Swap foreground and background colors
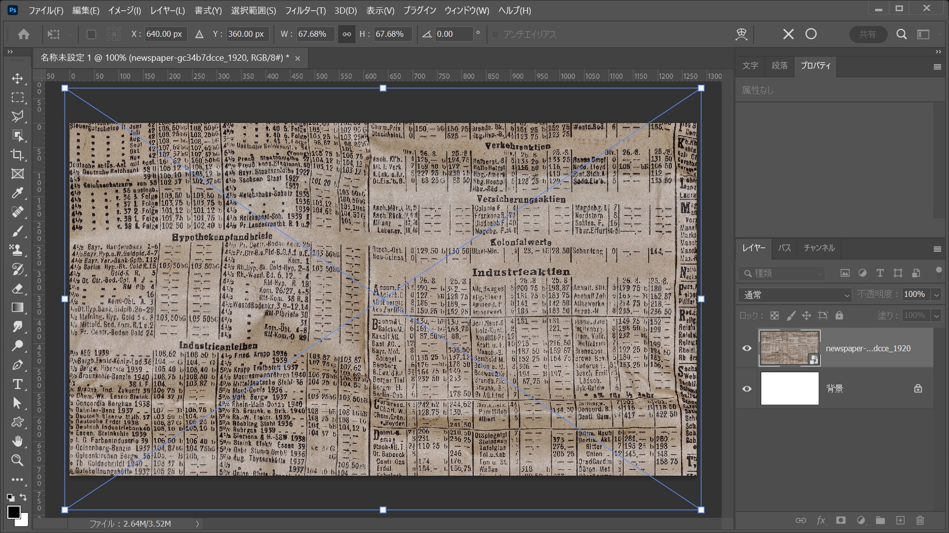The image size is (949, 533). pos(23,497)
